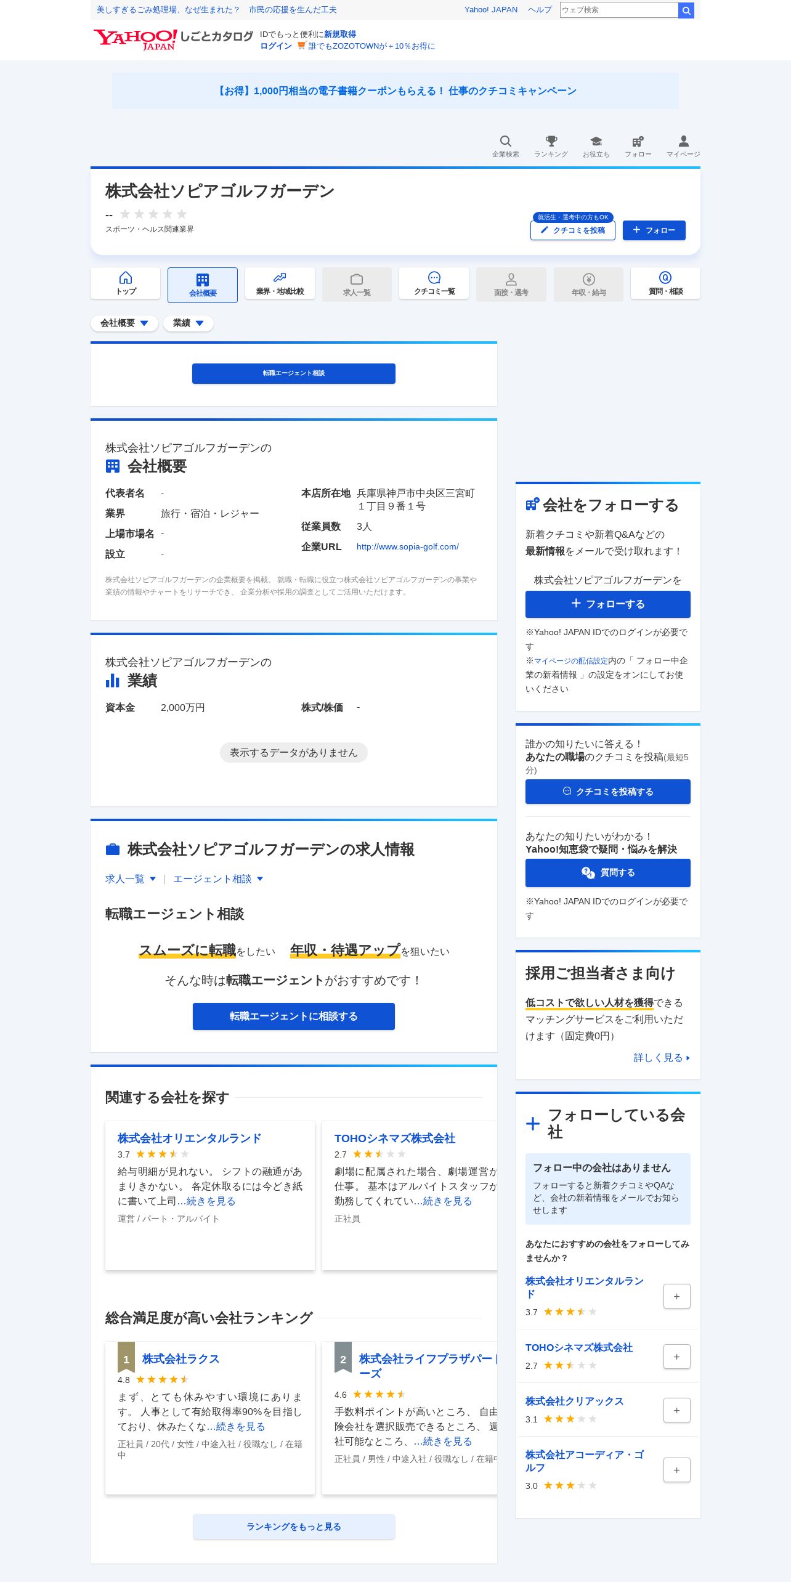Select the 会社概要 tab
Viewport: 791px width, 1582px height.
pyautogui.click(x=203, y=285)
